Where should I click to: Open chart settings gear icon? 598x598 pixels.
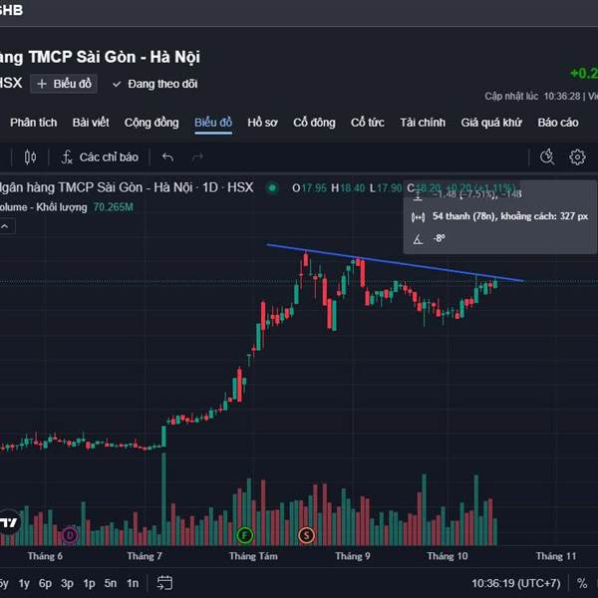click(577, 156)
